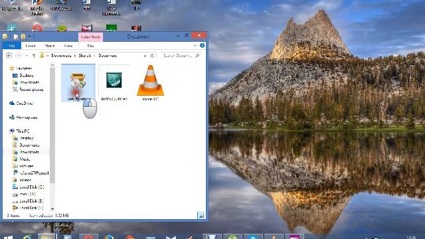425x239 pixels.
Task: Open Downloads under This PC
Action: point(26,152)
